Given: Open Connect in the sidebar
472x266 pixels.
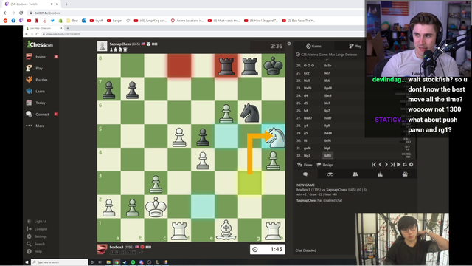Looking at the screenshot, I should (x=42, y=115).
